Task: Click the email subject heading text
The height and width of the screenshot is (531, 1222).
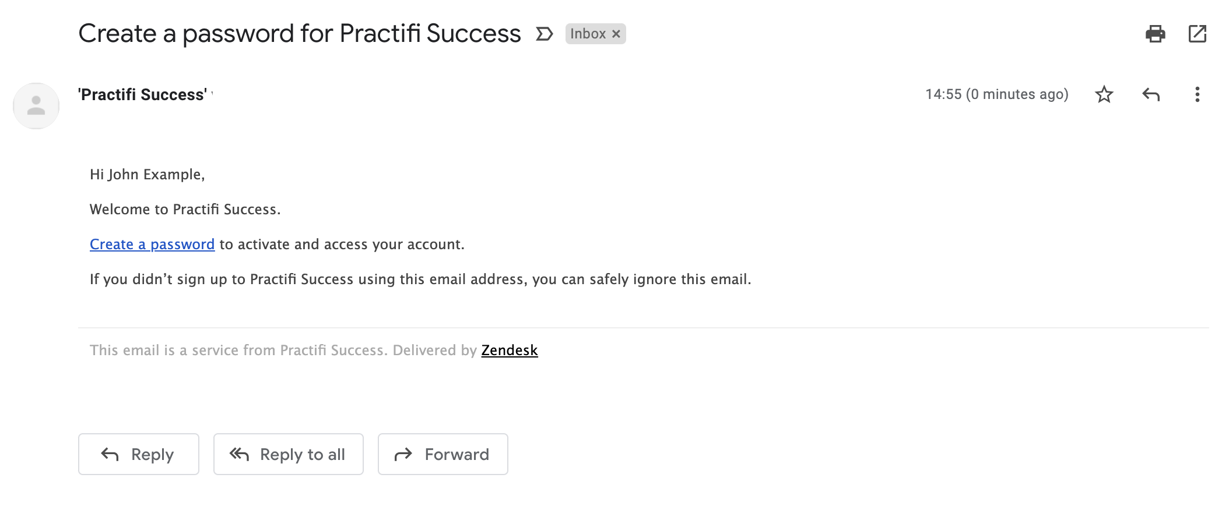Action: (300, 33)
